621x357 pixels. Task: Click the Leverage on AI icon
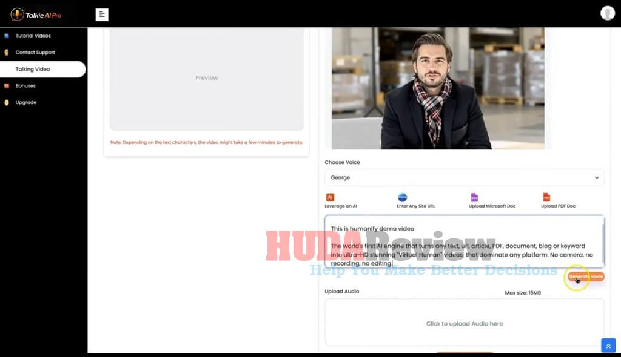pyautogui.click(x=330, y=197)
